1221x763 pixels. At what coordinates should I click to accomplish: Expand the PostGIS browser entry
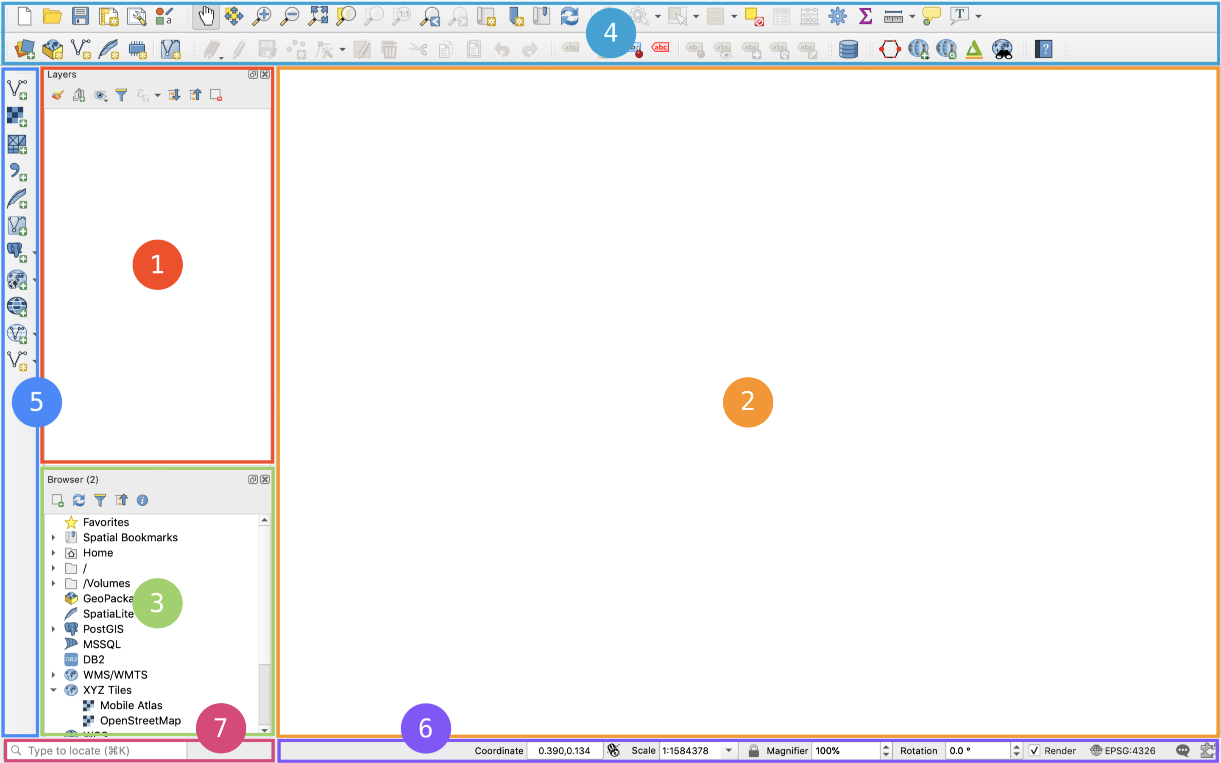54,629
